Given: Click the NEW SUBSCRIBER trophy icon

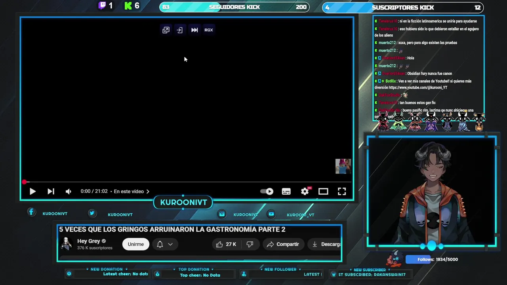Looking at the screenshot, I should coord(334,274).
